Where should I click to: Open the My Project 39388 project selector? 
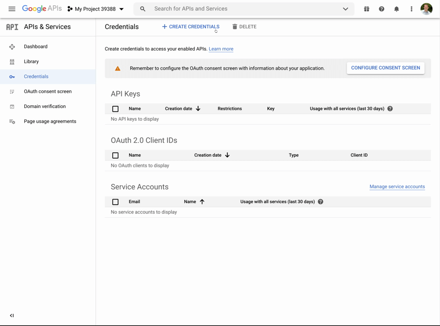(95, 9)
